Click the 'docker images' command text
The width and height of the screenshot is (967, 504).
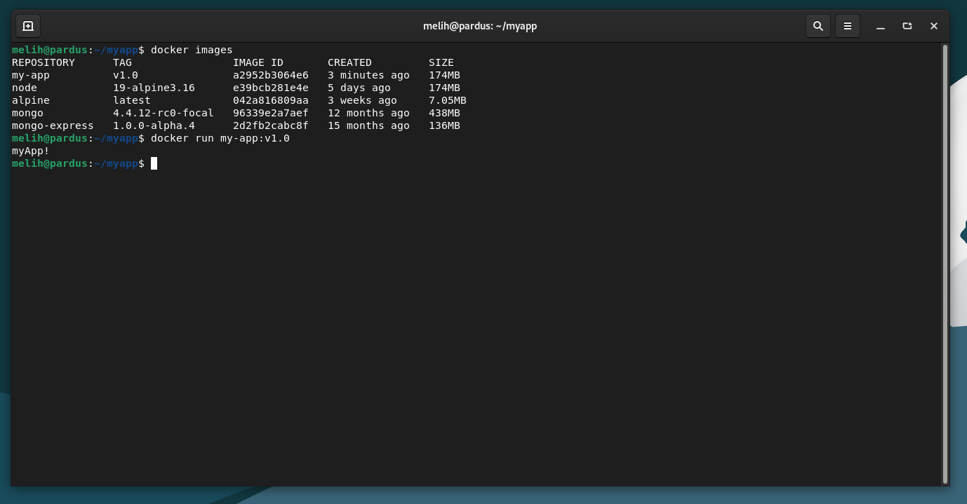(x=192, y=50)
